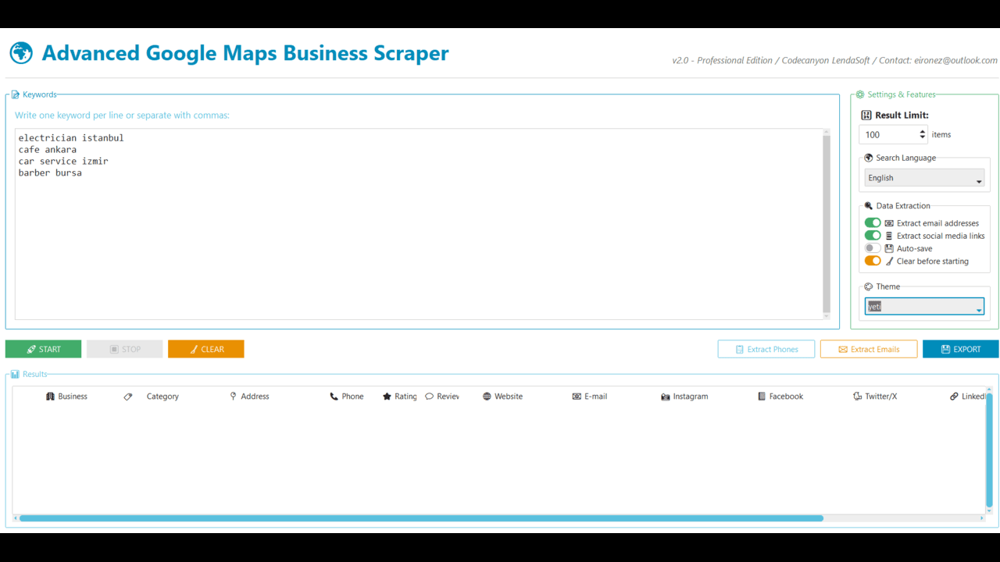The width and height of the screenshot is (1000, 562).
Task: Click the keyword line "cafe ankara"
Action: (x=48, y=150)
